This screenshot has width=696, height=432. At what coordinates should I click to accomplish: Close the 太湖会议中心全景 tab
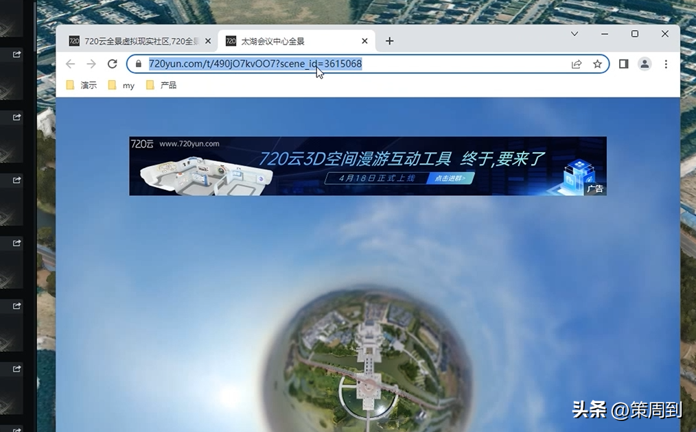(364, 41)
